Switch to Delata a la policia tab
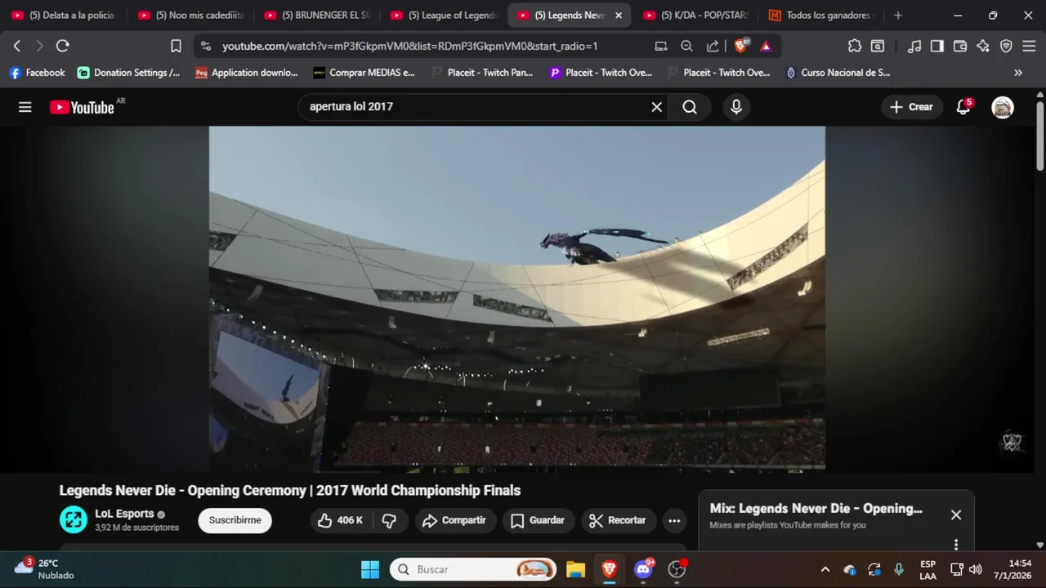Image resolution: width=1046 pixels, height=588 pixels. (65, 16)
